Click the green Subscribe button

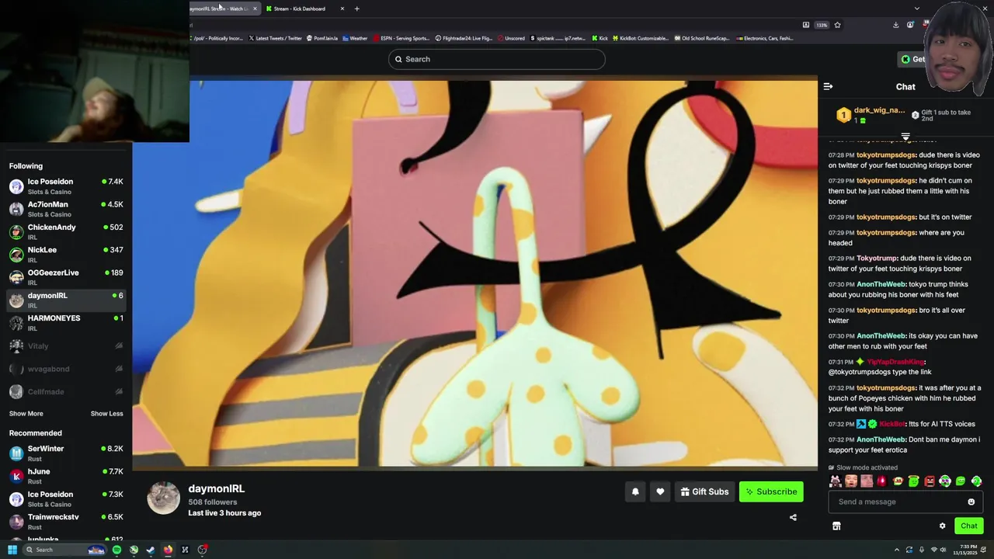tap(771, 491)
